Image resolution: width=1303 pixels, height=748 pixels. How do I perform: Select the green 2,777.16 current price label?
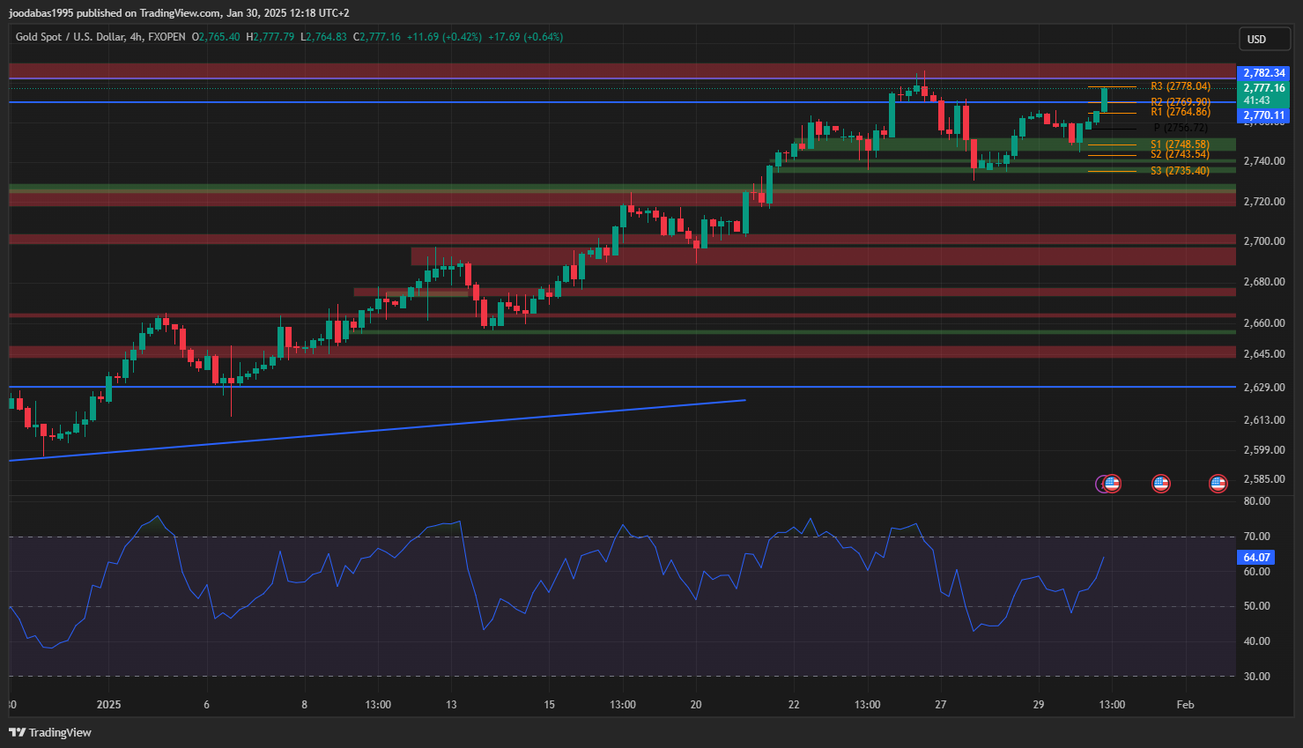pyautogui.click(x=1263, y=88)
